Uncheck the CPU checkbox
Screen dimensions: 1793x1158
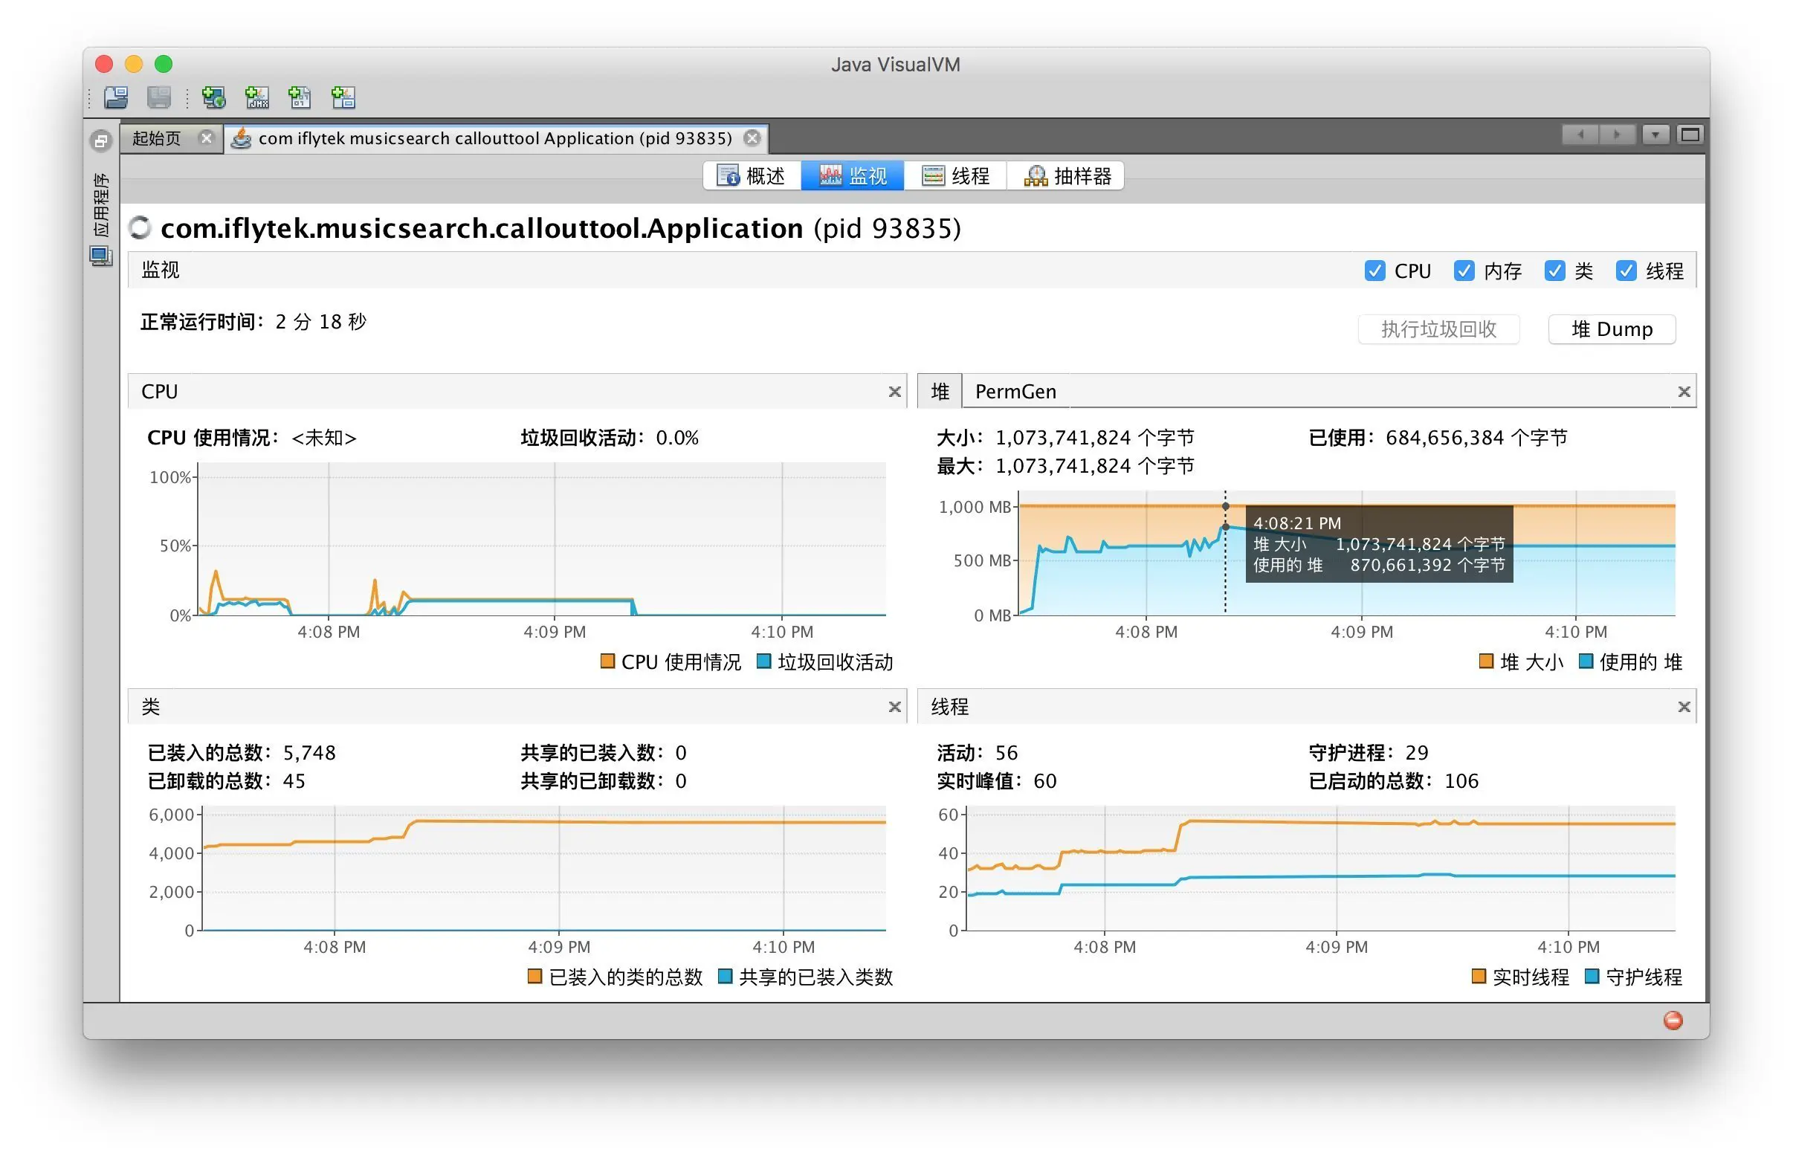pos(1374,271)
